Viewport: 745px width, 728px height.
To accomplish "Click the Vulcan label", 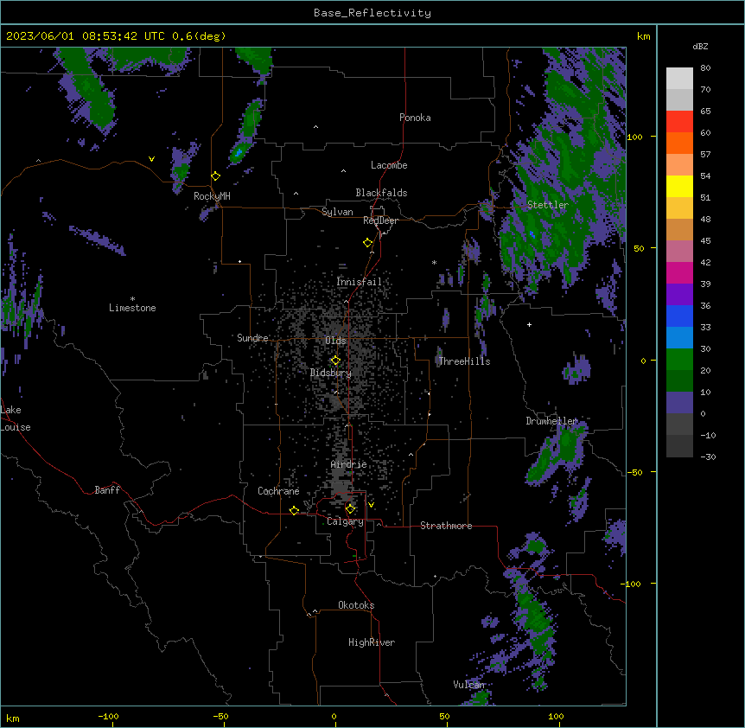I will tap(469, 685).
